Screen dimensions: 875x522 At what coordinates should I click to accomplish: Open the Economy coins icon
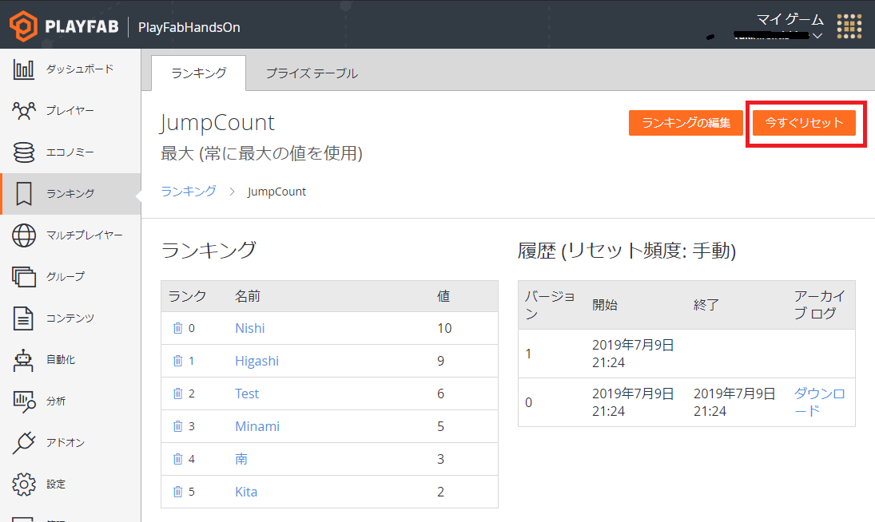tap(24, 152)
